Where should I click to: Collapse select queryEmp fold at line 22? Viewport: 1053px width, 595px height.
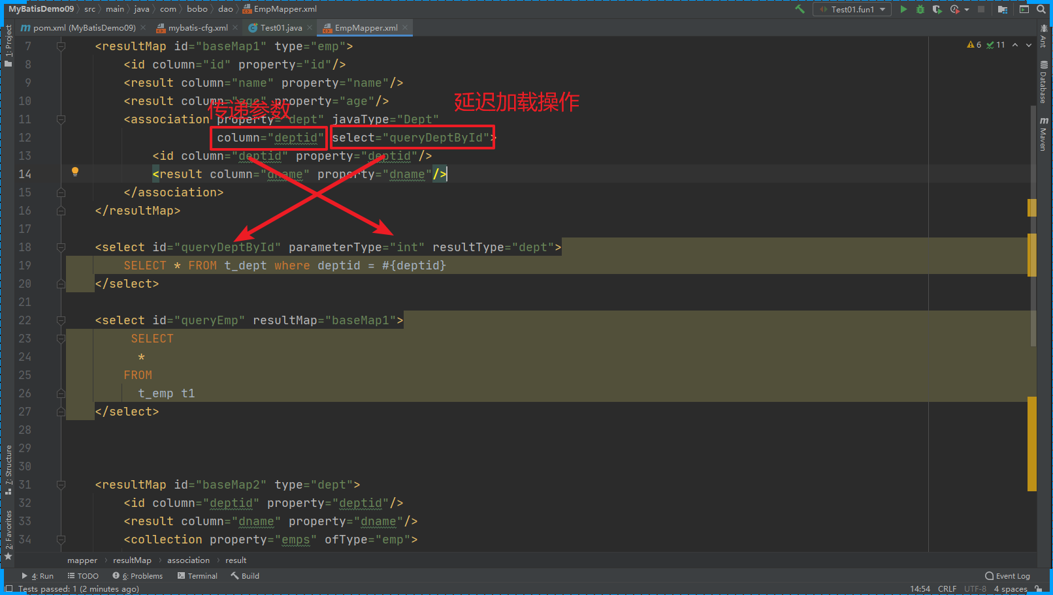61,320
